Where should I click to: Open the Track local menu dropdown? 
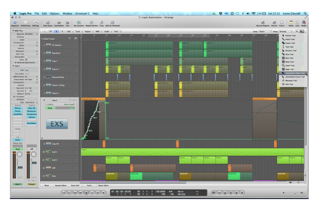79,31
